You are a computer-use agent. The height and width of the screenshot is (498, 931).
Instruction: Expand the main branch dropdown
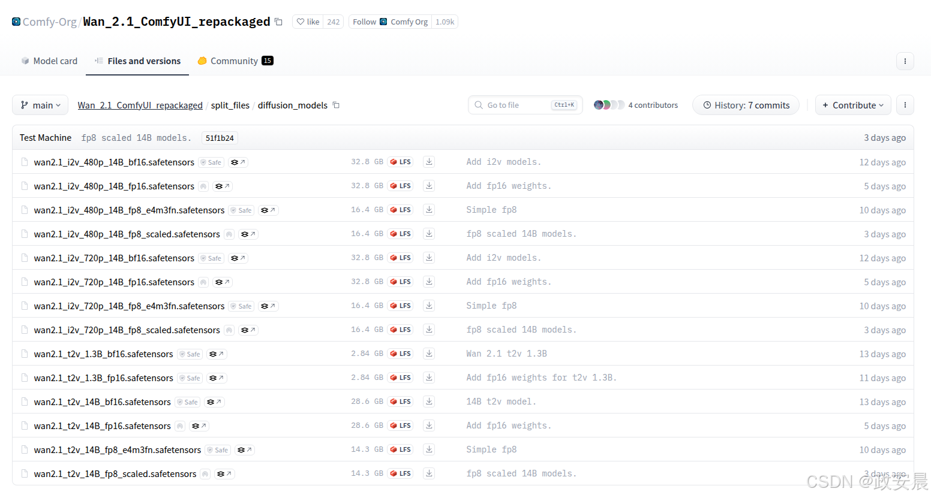tap(40, 105)
